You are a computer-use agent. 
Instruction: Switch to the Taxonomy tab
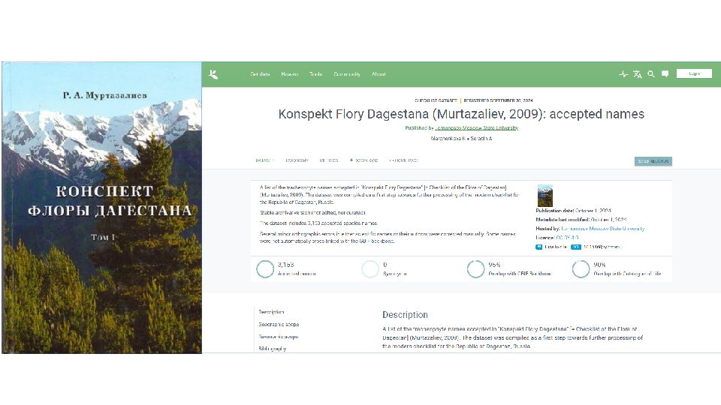(296, 160)
